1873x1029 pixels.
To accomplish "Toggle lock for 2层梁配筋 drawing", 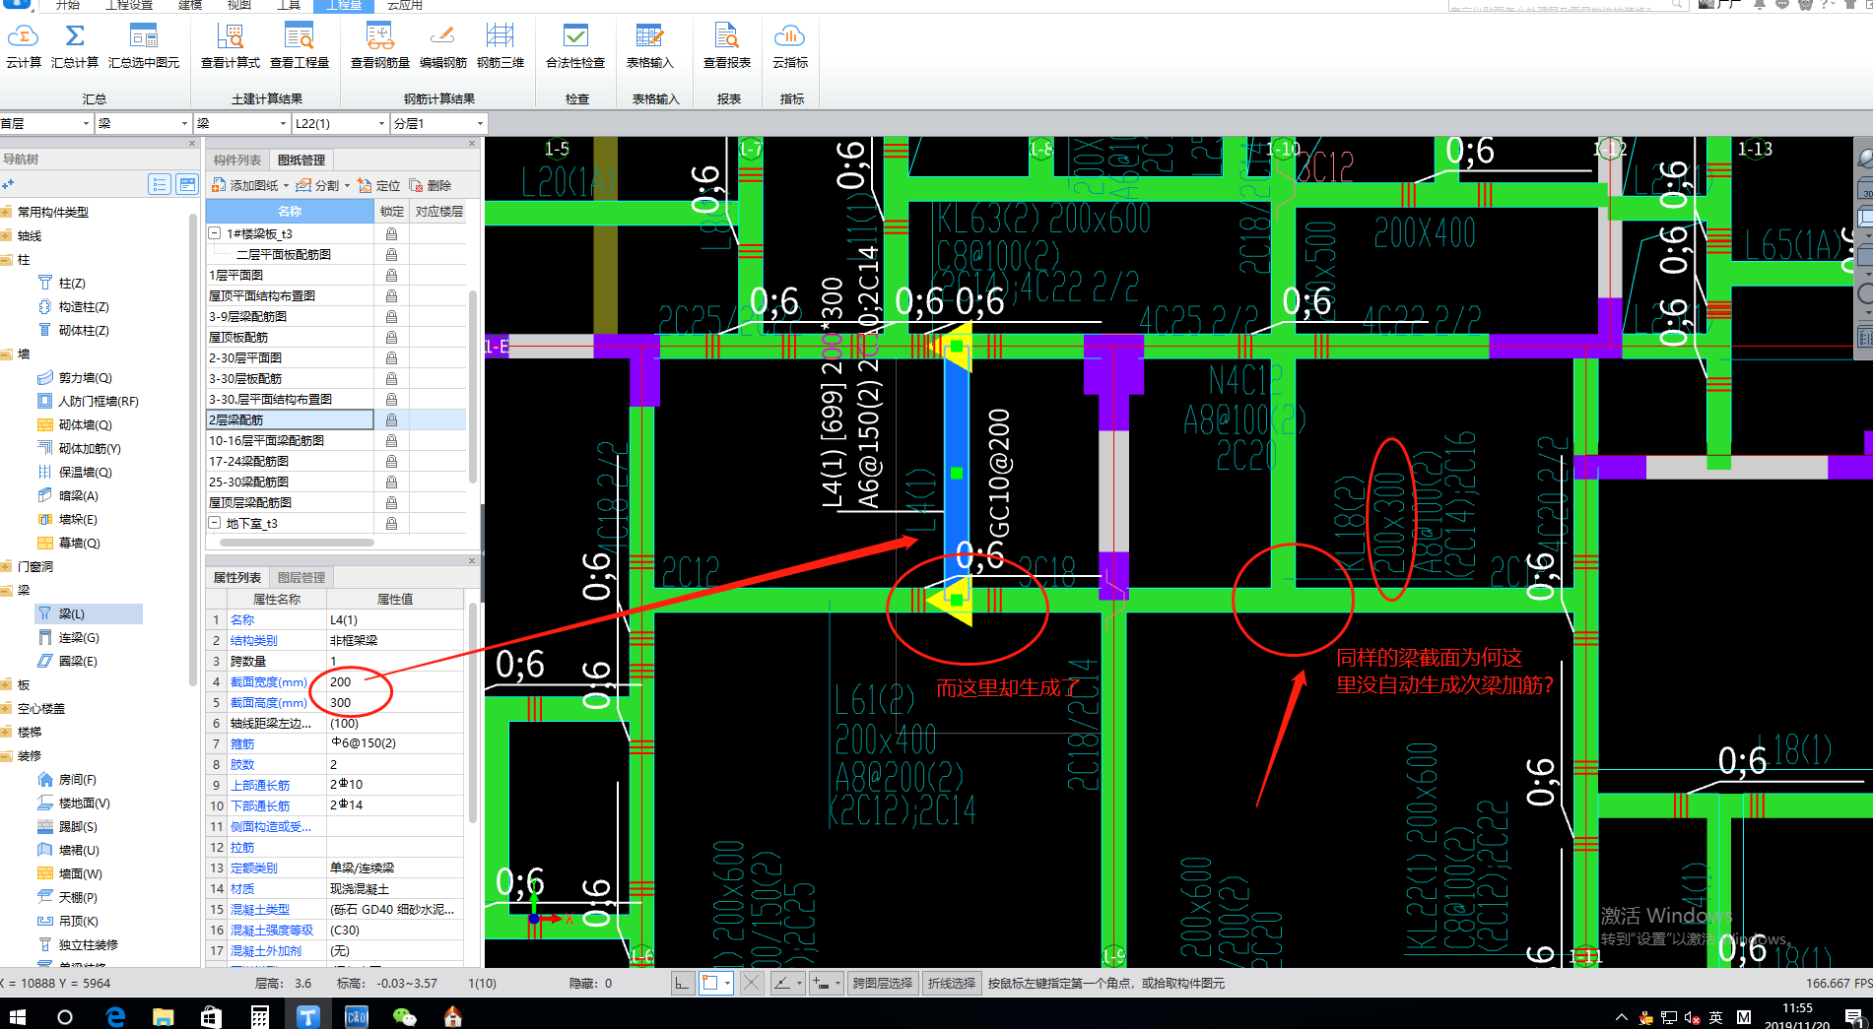I will point(391,419).
